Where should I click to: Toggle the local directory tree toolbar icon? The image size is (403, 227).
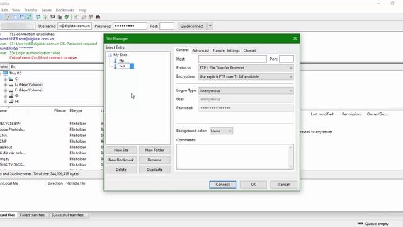pos(15,17)
